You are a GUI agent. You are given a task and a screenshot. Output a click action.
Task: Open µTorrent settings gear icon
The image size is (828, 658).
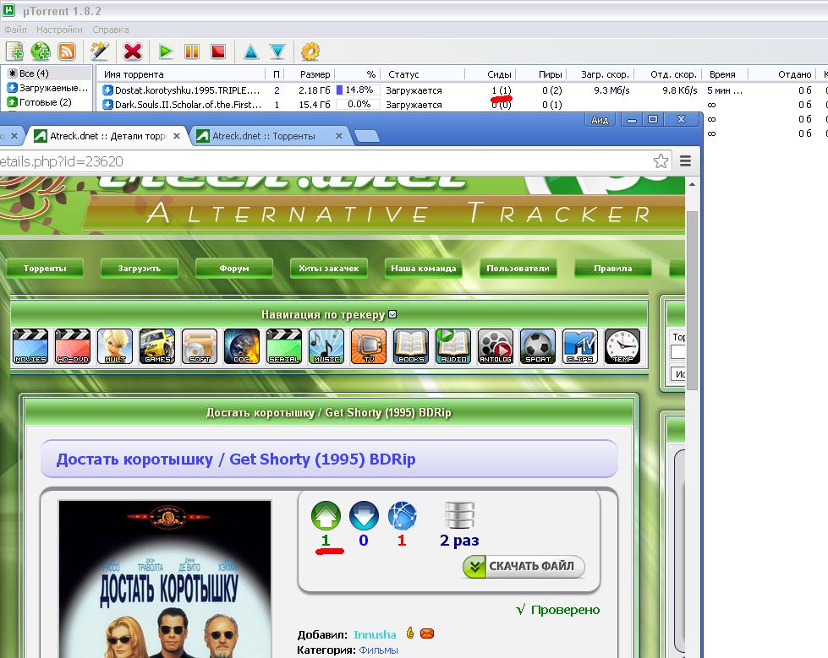pos(310,52)
